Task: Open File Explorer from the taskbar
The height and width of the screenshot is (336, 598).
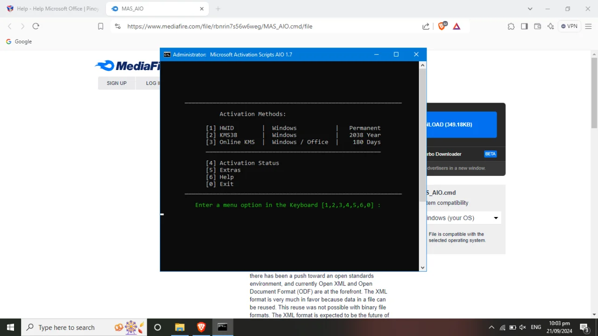Action: (x=179, y=327)
